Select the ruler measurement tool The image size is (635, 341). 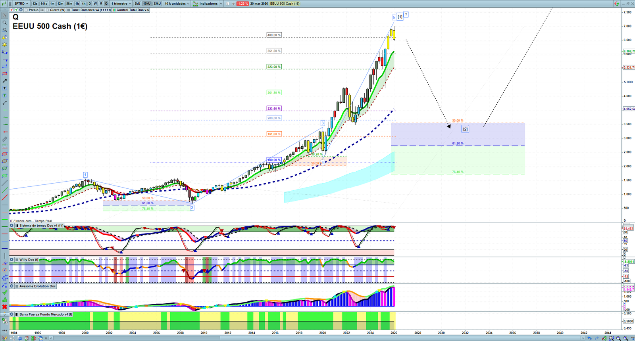(x=4, y=139)
